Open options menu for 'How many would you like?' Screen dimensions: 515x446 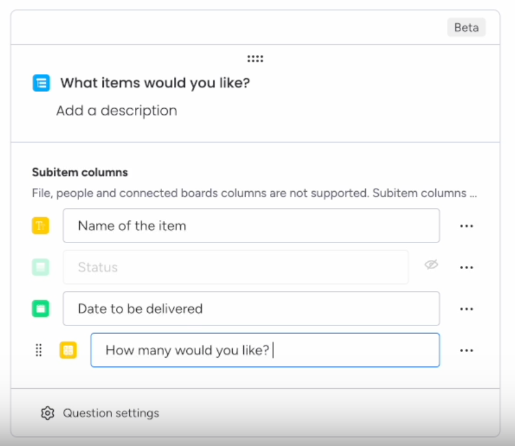(x=466, y=350)
